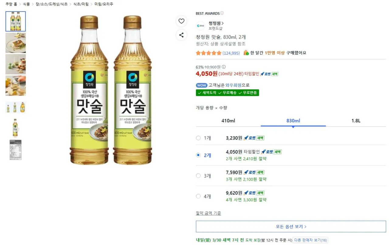
Task: Click the share icon below the heart
Action: point(181,35)
